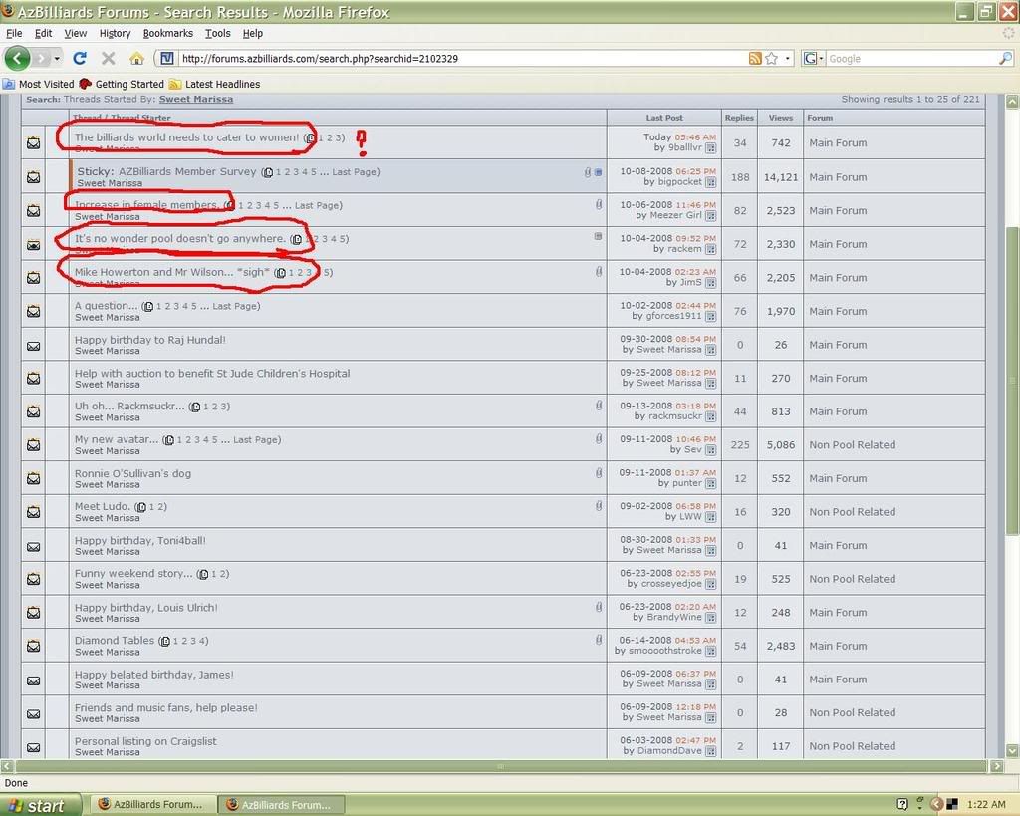
Task: Click go-to-last-post icon beside 9balllvr
Action: [x=711, y=148]
